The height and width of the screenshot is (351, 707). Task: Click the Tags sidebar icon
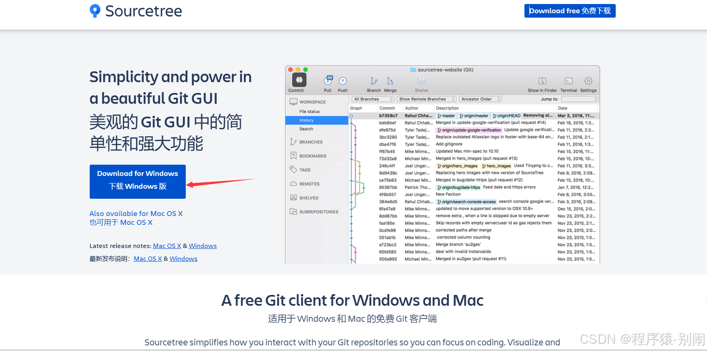click(293, 169)
